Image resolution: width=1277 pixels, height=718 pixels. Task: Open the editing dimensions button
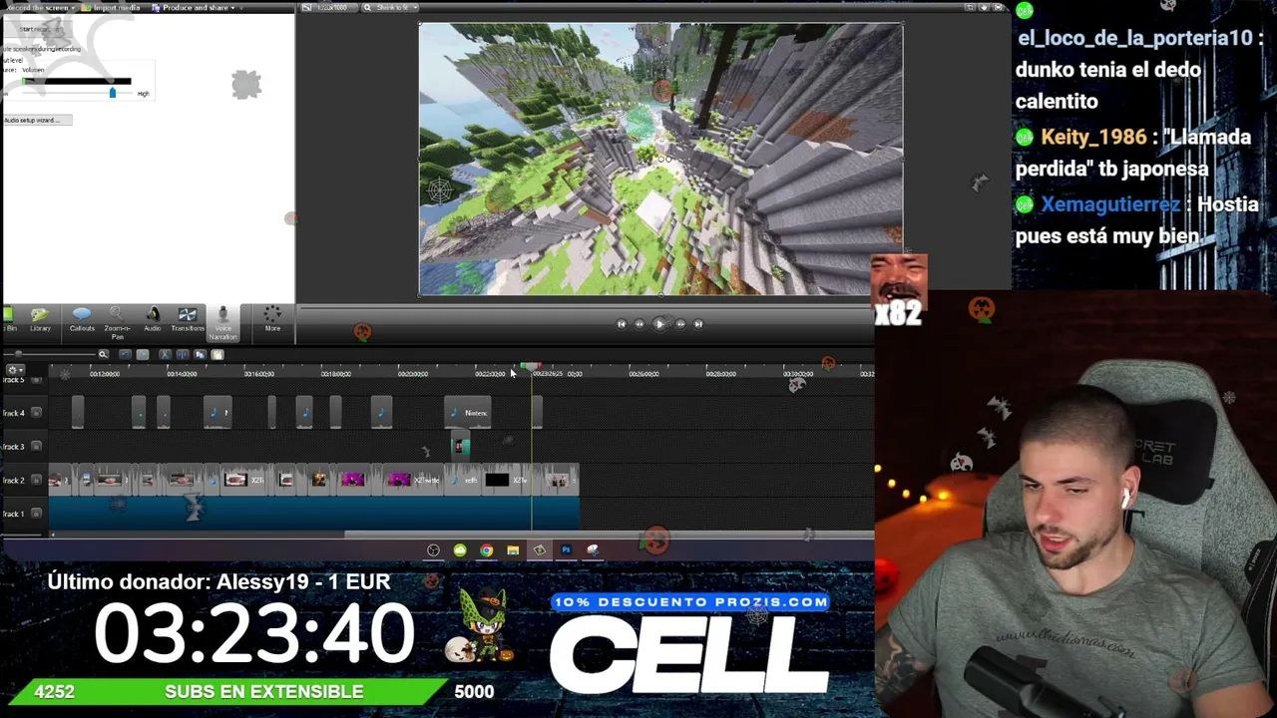[329, 8]
